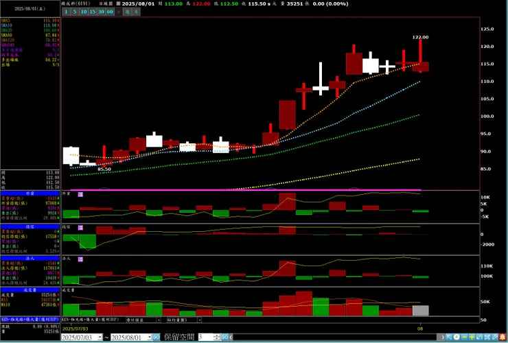Click the purple icon in 法人 panel

click(x=80, y=259)
